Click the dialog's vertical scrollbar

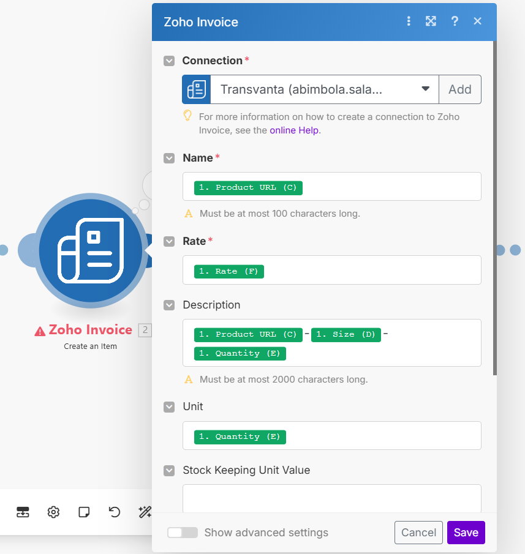(x=494, y=209)
